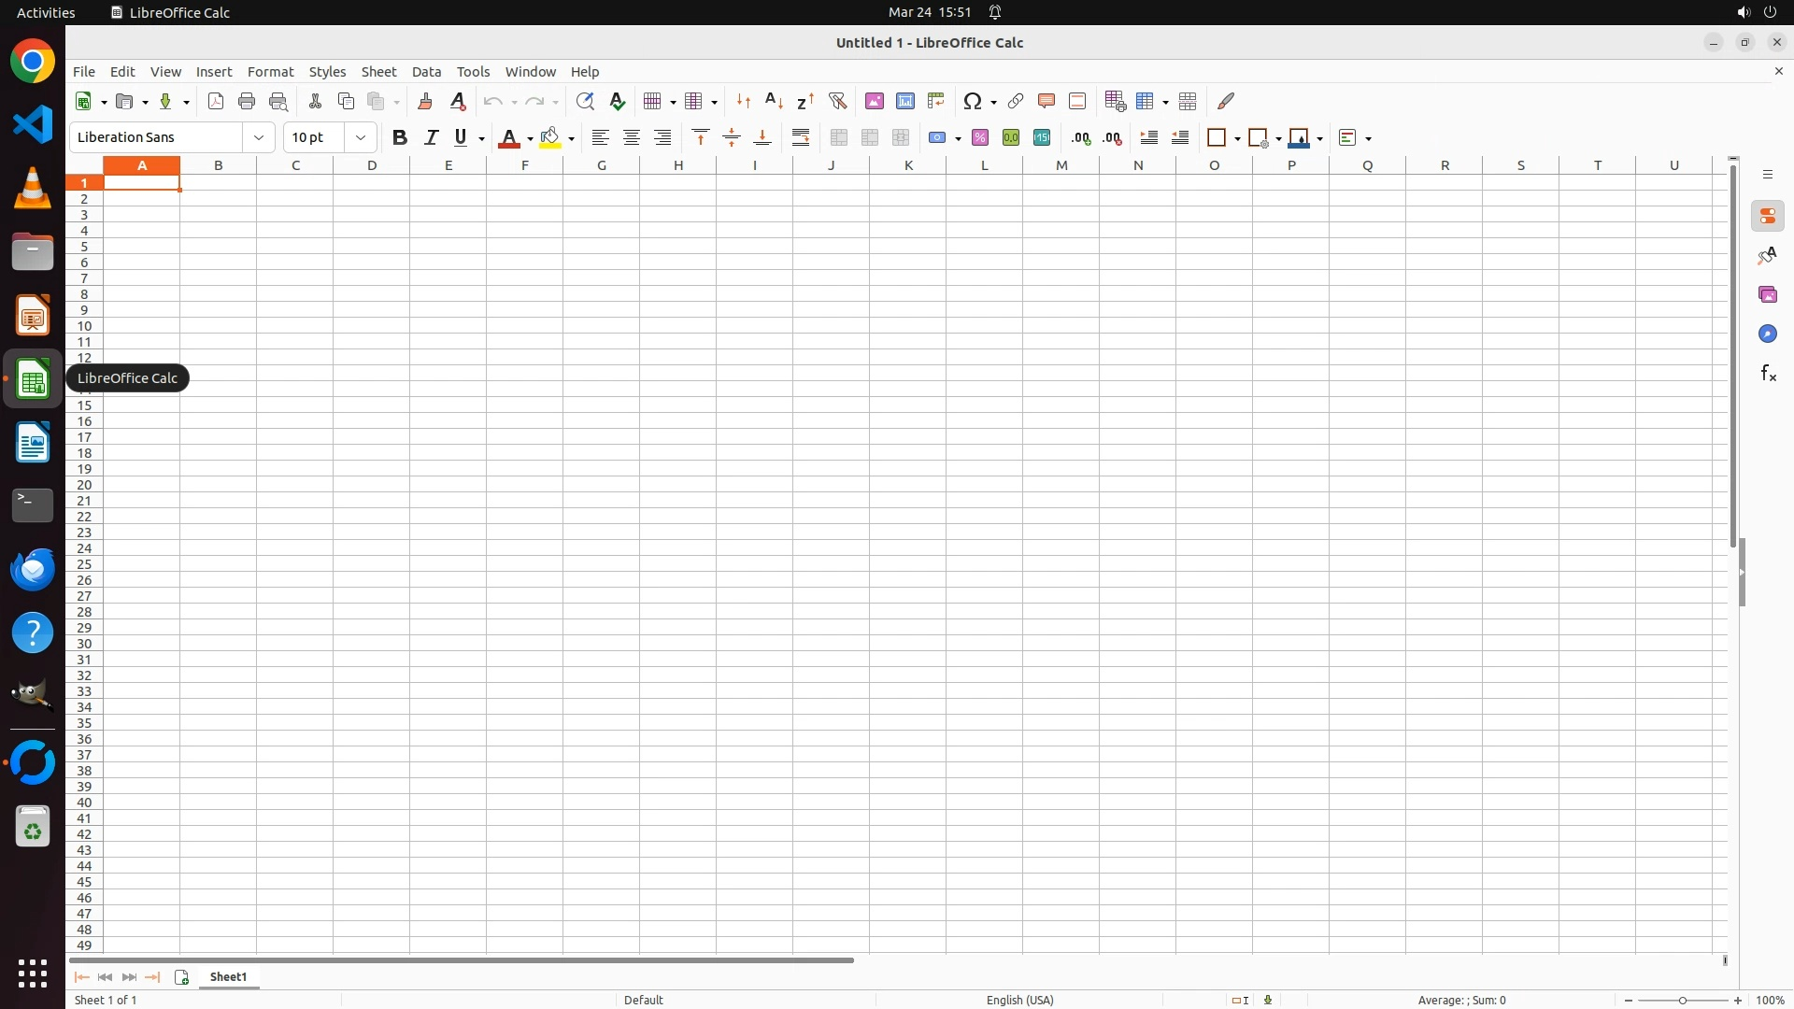Insert a chart using toolbar icon
The width and height of the screenshot is (1794, 1009).
click(904, 101)
